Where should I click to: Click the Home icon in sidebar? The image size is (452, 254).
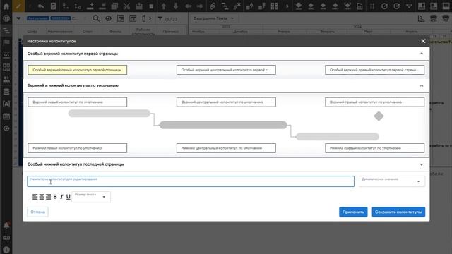pos(6,6)
